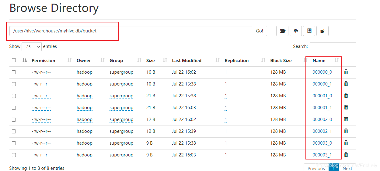
Task: Open the Show entries count dropdown
Action: coord(32,47)
